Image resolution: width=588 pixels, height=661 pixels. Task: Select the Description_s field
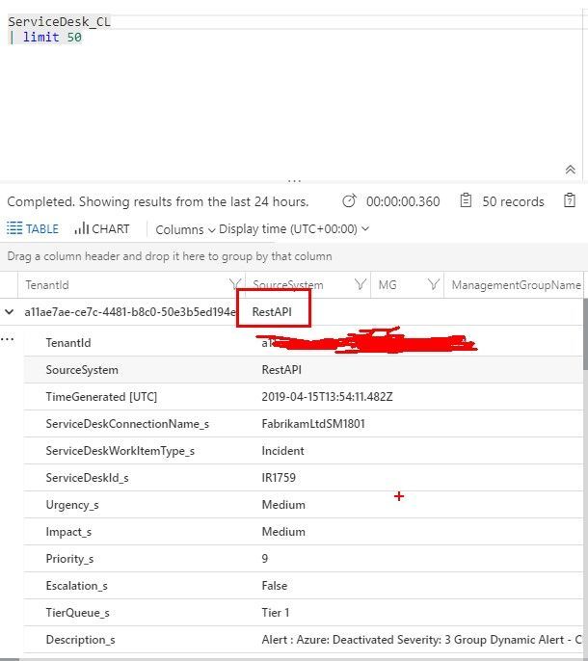tap(80, 640)
